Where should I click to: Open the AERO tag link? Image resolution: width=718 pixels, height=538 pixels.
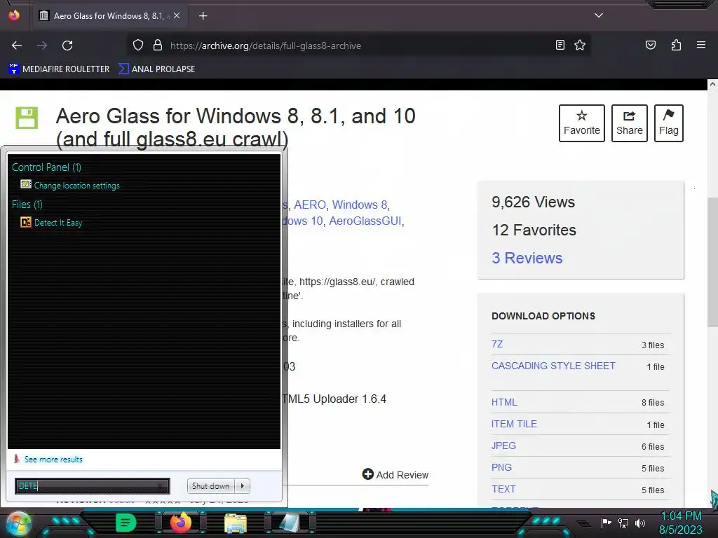click(x=309, y=205)
